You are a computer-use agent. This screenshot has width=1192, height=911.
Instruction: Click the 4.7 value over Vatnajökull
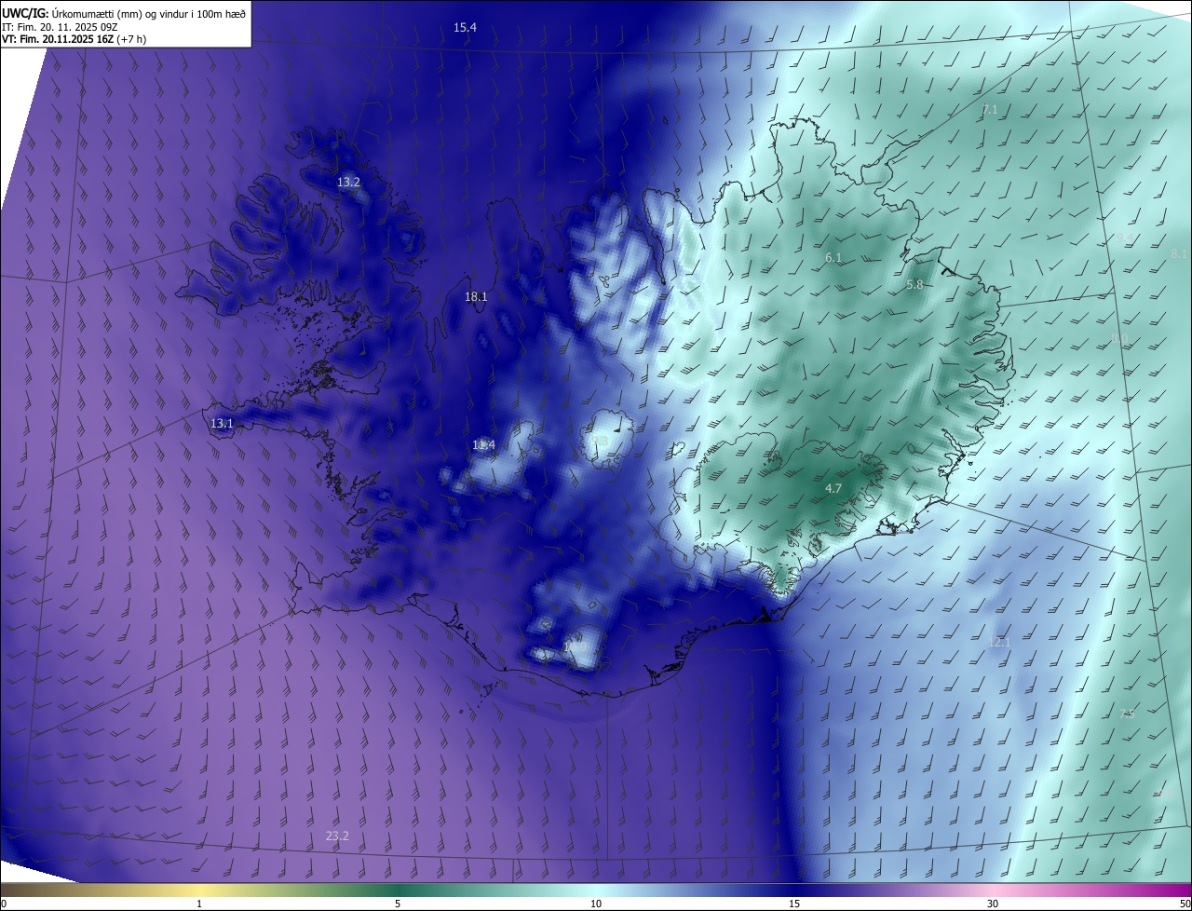pyautogui.click(x=833, y=489)
